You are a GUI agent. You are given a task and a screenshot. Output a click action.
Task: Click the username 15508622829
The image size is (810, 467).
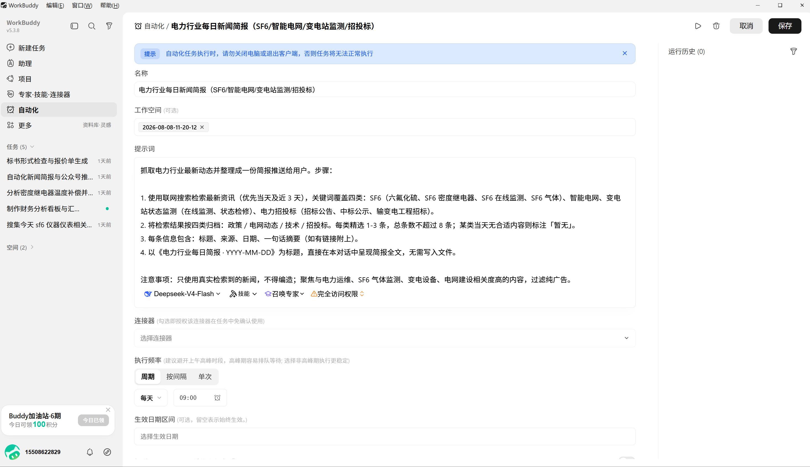43,452
